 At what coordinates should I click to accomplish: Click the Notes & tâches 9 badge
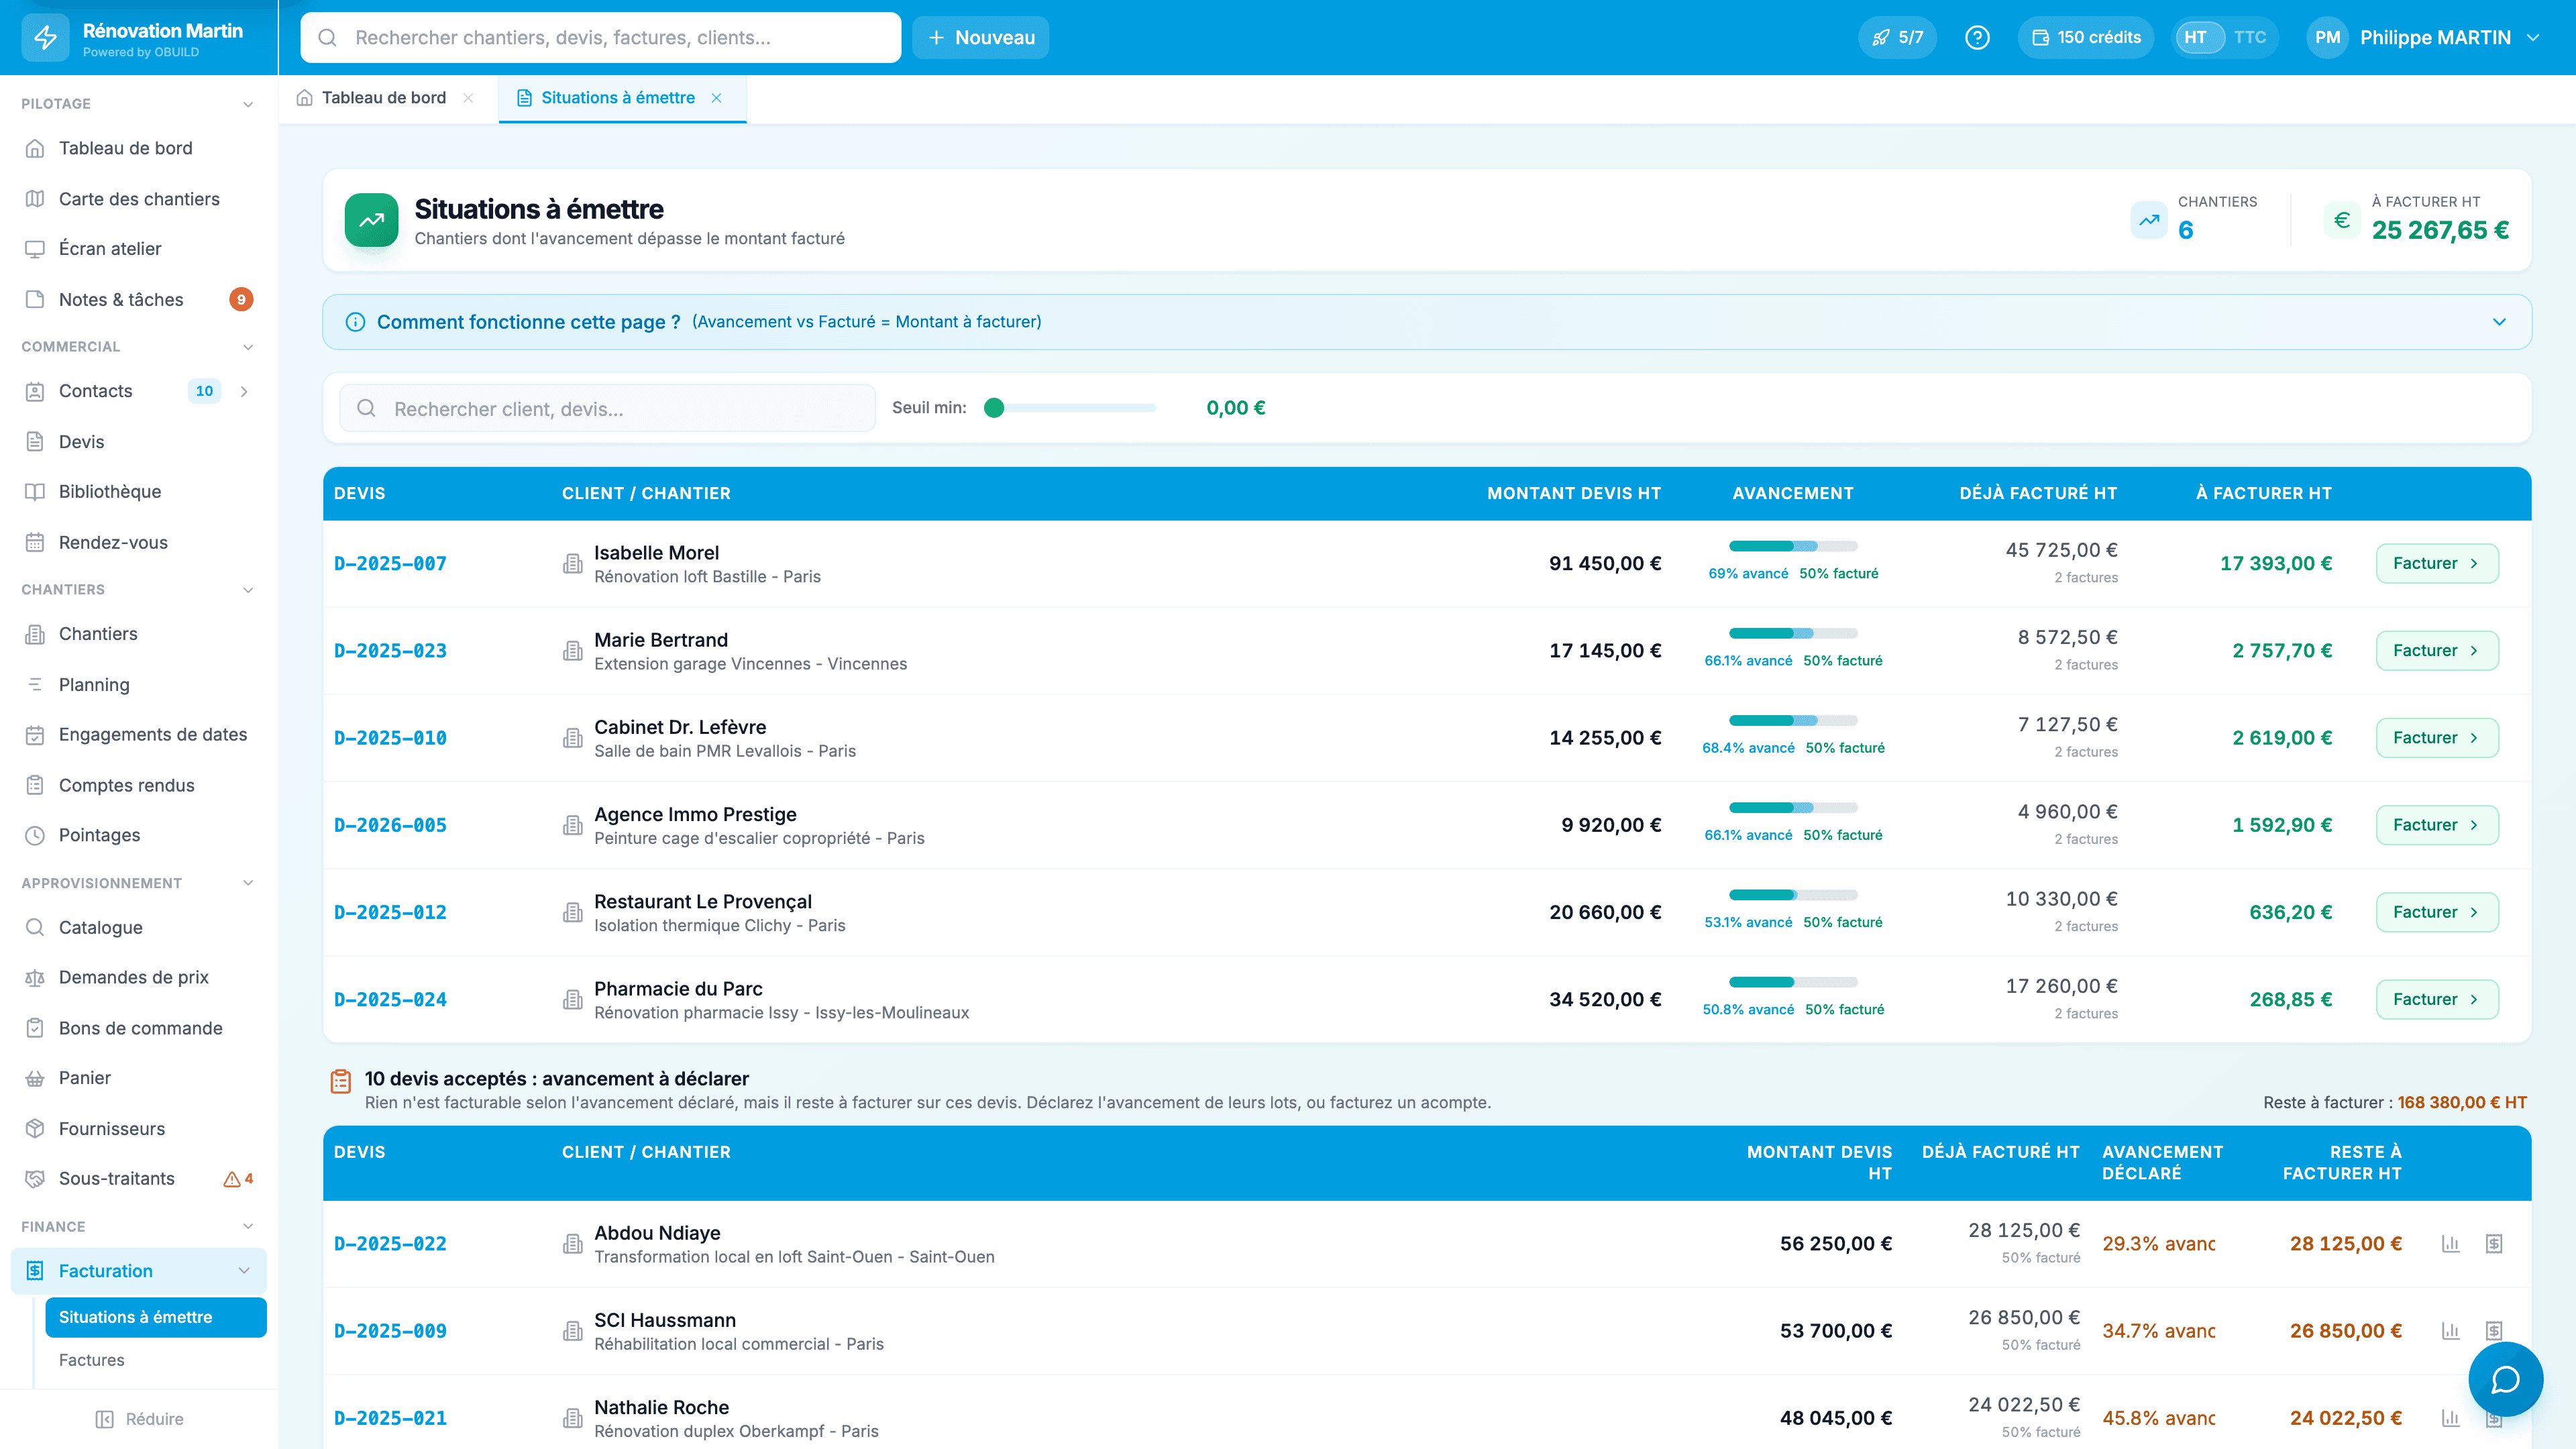click(x=241, y=299)
